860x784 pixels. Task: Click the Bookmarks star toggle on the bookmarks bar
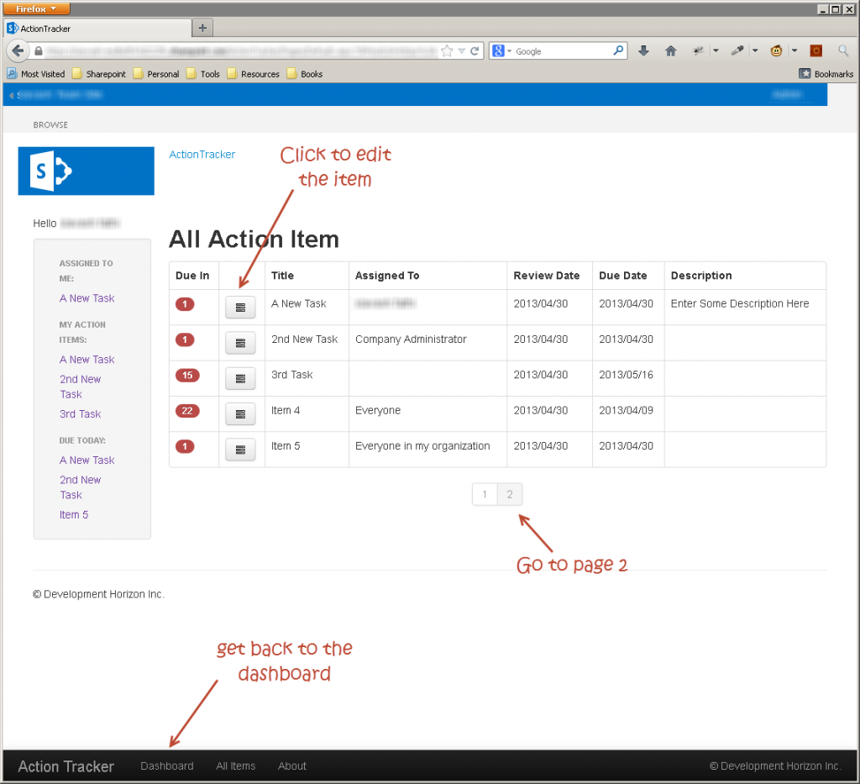coord(806,74)
